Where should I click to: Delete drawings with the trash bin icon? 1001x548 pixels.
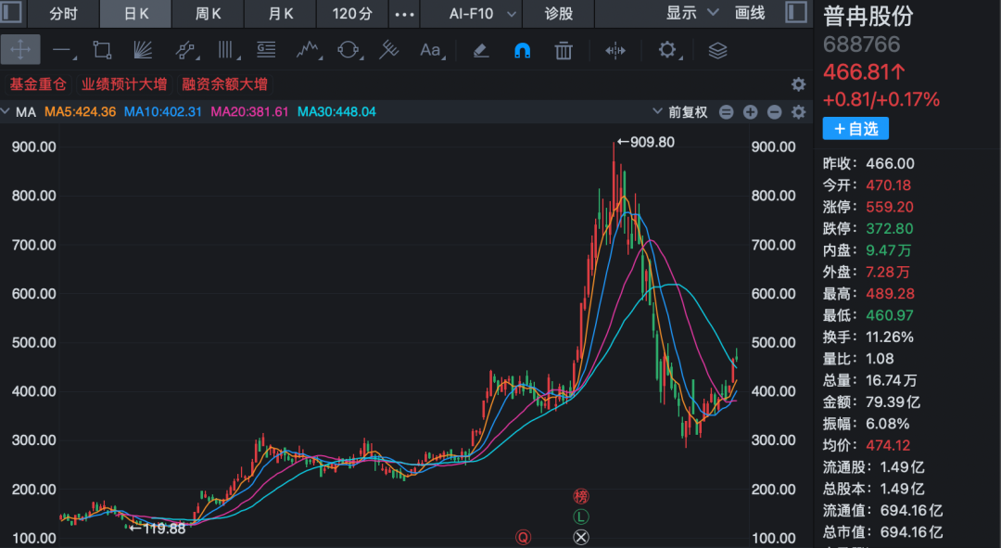(x=564, y=50)
